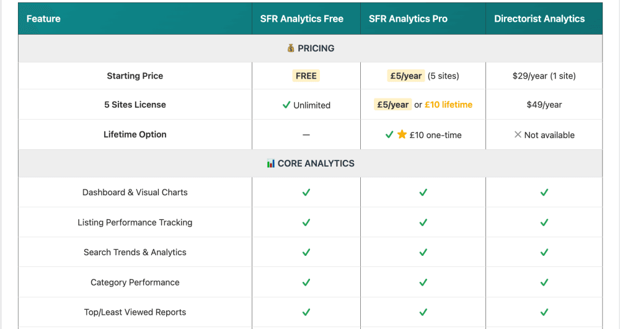Click Search Trends & Analytics checkmark under SFR Pro

click(423, 252)
